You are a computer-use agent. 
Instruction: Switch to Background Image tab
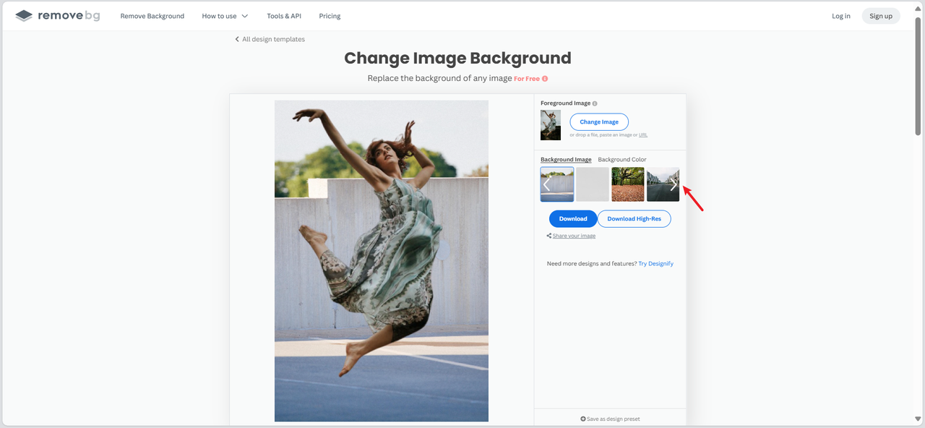(x=566, y=159)
